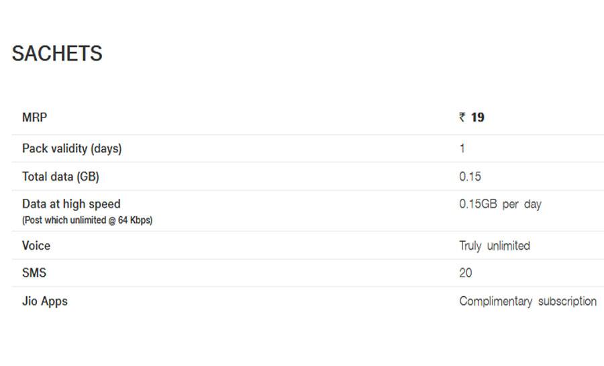Click the word 'unlimited' in Voice row

(x=509, y=246)
